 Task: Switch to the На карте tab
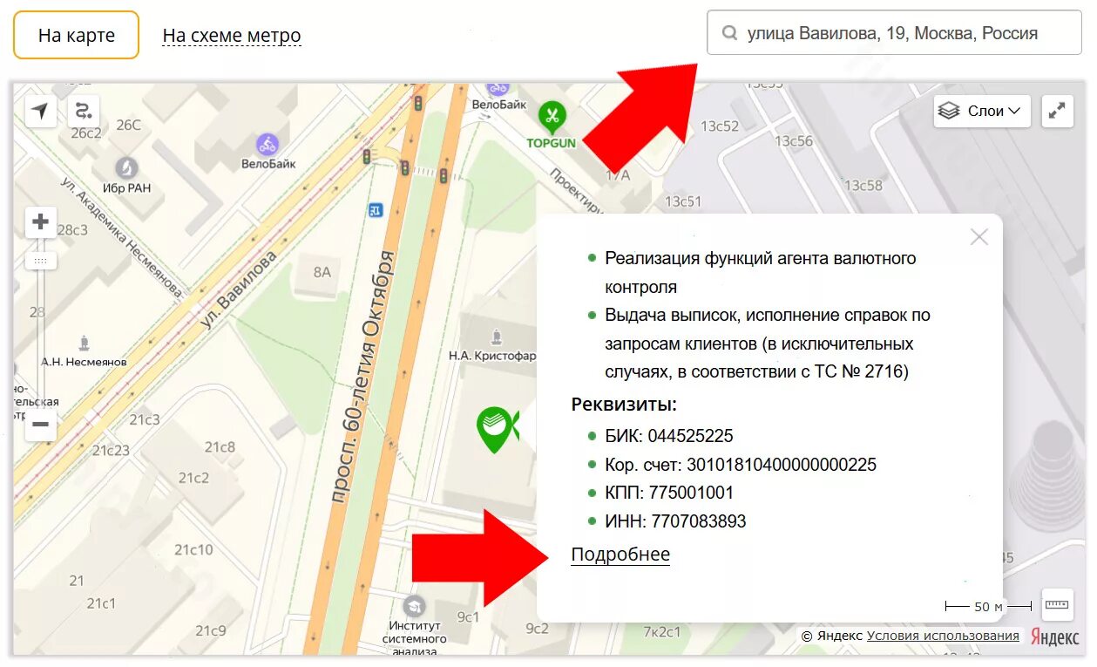pyautogui.click(x=77, y=35)
